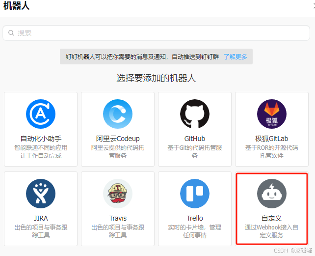The width and height of the screenshot is (315, 256).
Task: Click the GitHub title label
Action: (x=195, y=139)
